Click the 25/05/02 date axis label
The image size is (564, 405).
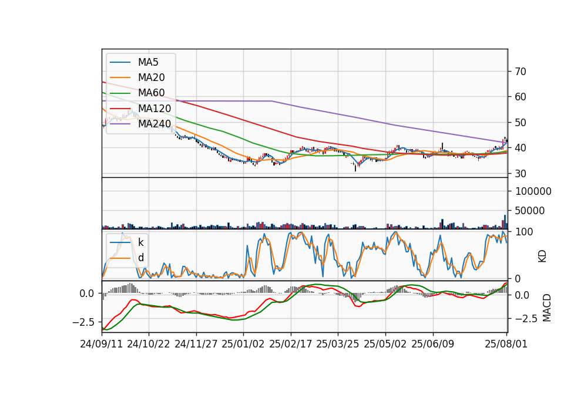(385, 344)
